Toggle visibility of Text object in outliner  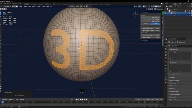(x=189, y=15)
